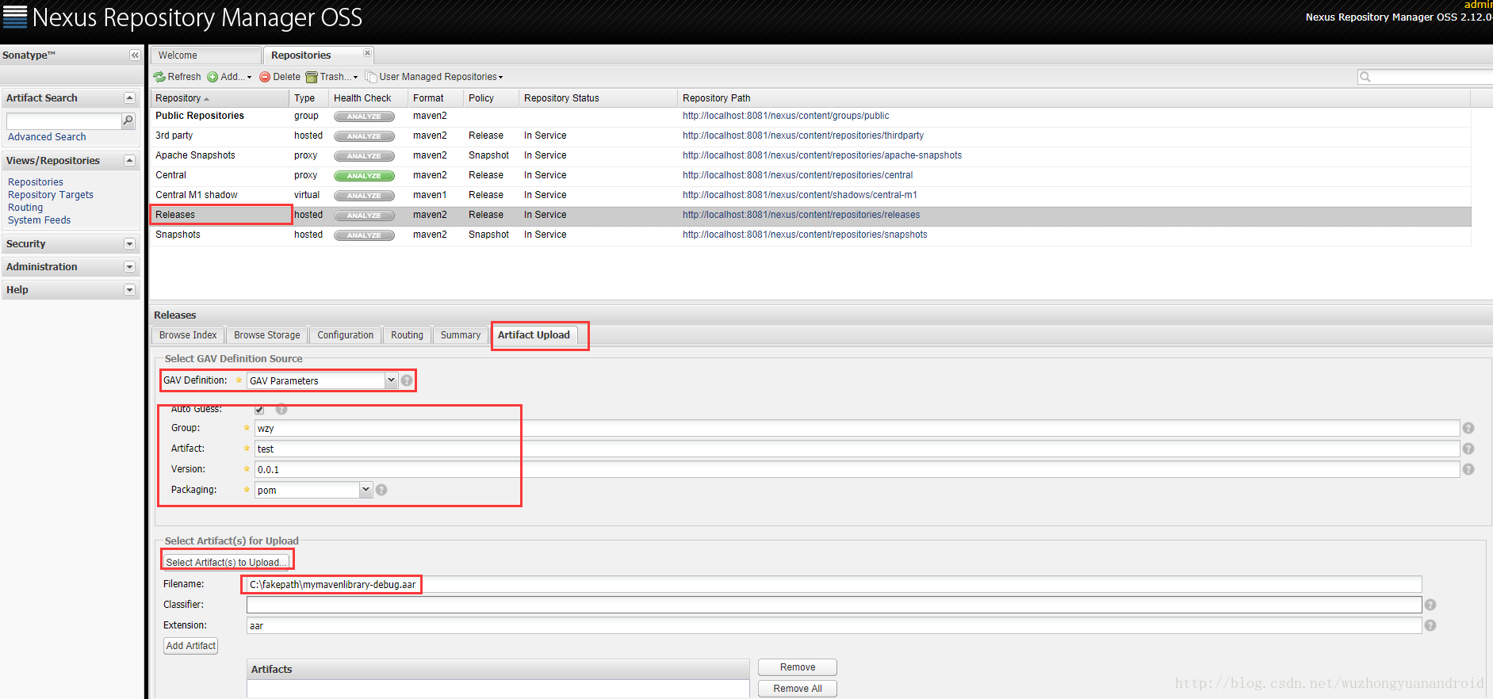The width and height of the screenshot is (1493, 699).
Task: Open the central repository path URL
Action: coord(798,175)
